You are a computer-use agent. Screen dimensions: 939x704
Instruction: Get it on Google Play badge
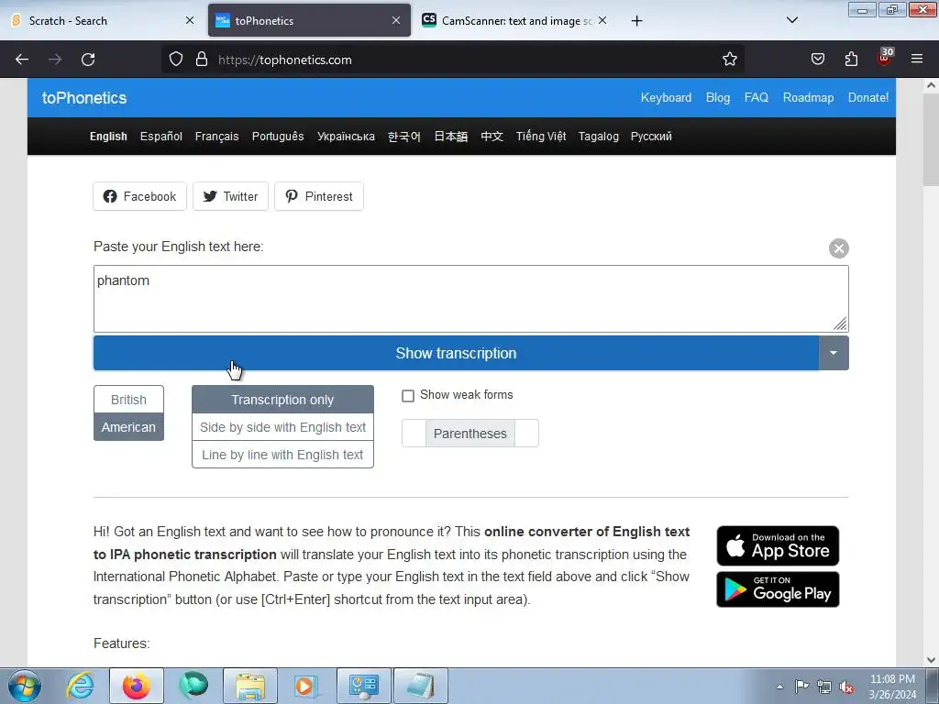[x=778, y=589]
